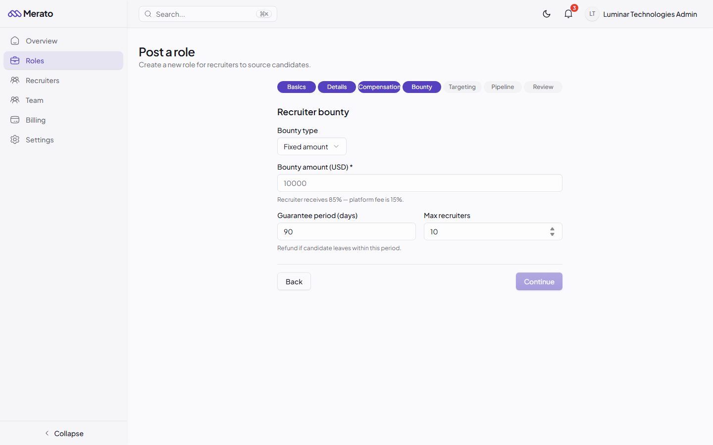Open the Bounty type dropdown
Image resolution: width=713 pixels, height=445 pixels.
pyautogui.click(x=311, y=146)
